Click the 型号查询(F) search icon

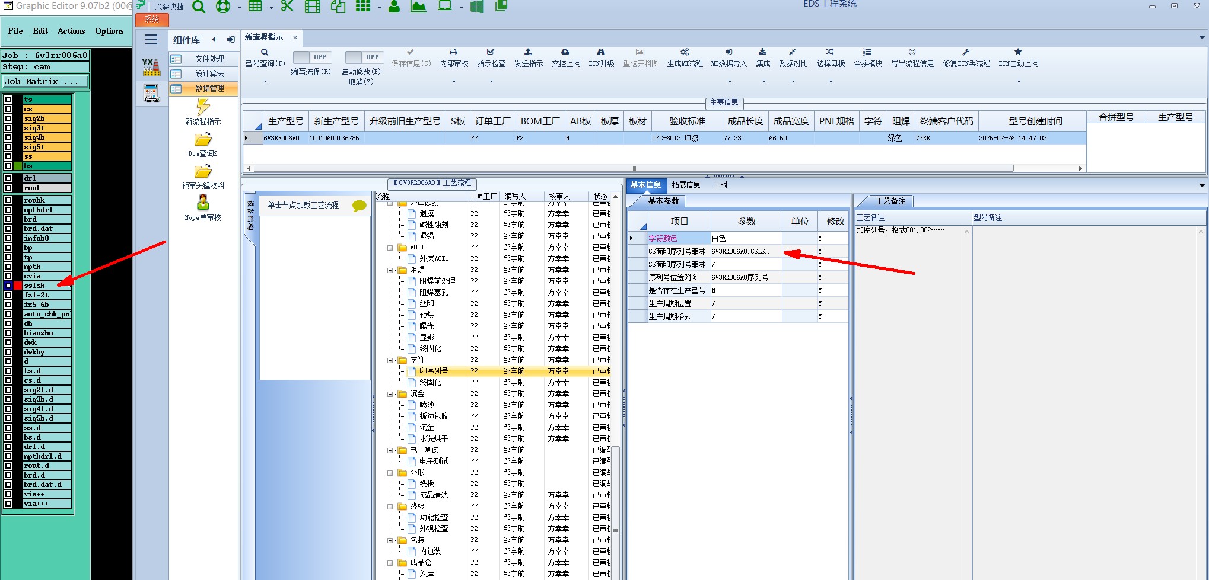(x=265, y=52)
